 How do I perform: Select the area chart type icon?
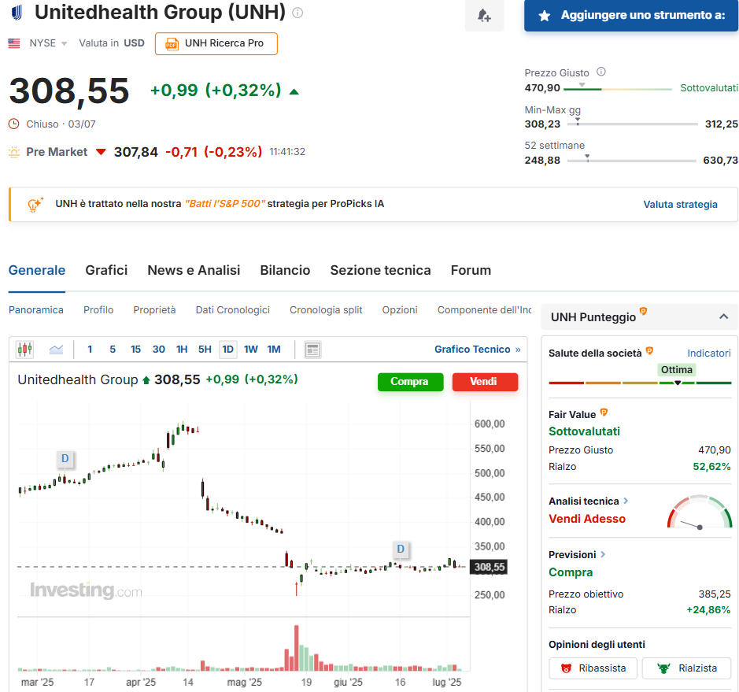[x=56, y=350]
